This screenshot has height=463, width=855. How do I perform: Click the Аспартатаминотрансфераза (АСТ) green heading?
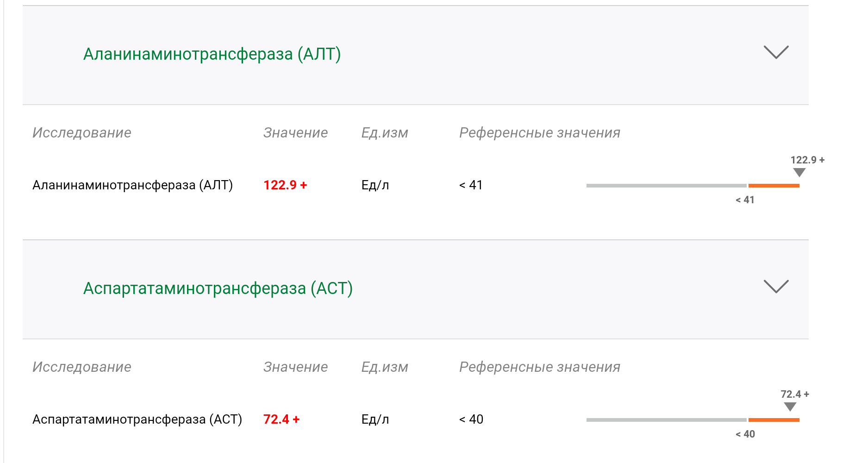218,288
